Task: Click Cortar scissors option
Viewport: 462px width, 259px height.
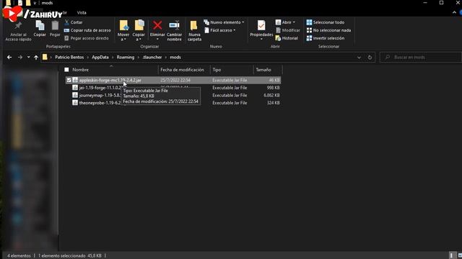Action: (74, 22)
